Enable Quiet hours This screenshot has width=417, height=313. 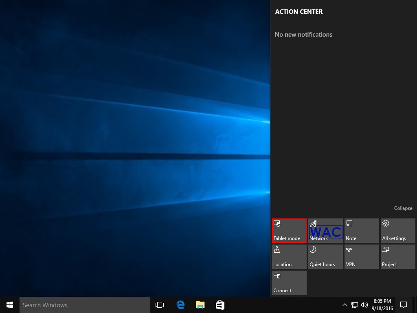coord(325,256)
